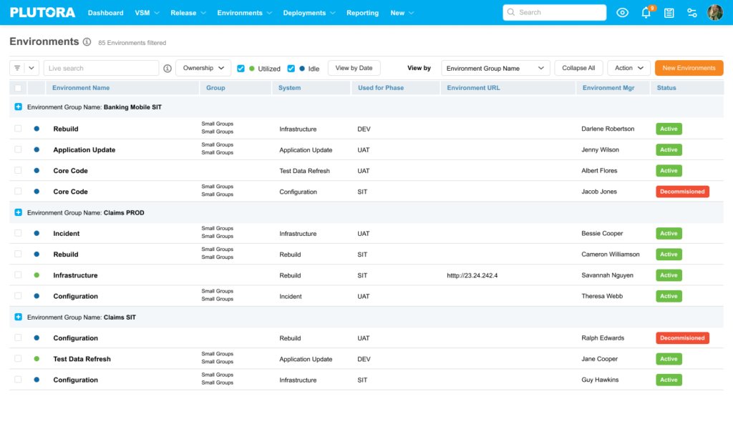
Task: Collapse Banking Mobile SIT group
Action: coord(18,107)
